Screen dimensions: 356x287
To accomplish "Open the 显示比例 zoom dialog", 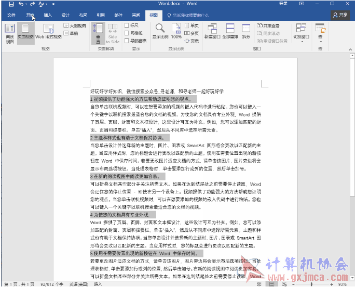I will pos(160,31).
